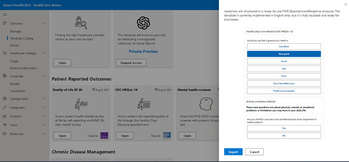Screen dimensions: 349x162
Task: Select the Localization menu item
Action: [x=18, y=91]
